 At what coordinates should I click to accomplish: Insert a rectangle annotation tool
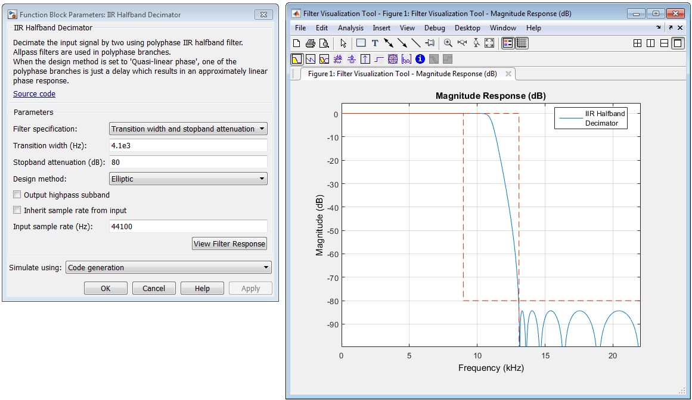tap(361, 43)
